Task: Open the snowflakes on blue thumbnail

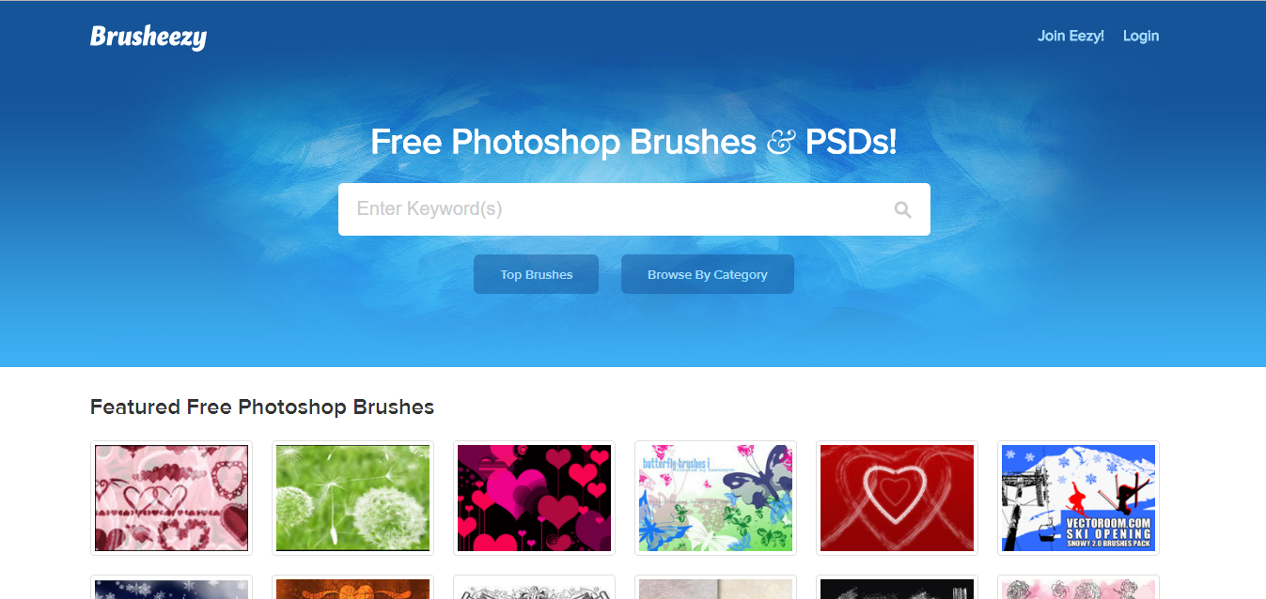Action: pos(171,587)
